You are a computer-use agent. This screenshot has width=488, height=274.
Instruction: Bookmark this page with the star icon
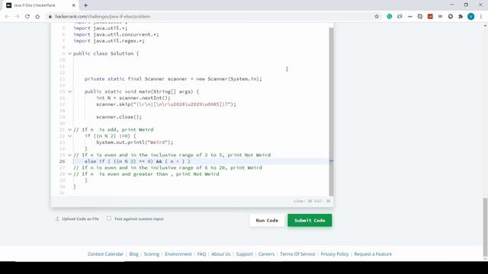coord(377,17)
